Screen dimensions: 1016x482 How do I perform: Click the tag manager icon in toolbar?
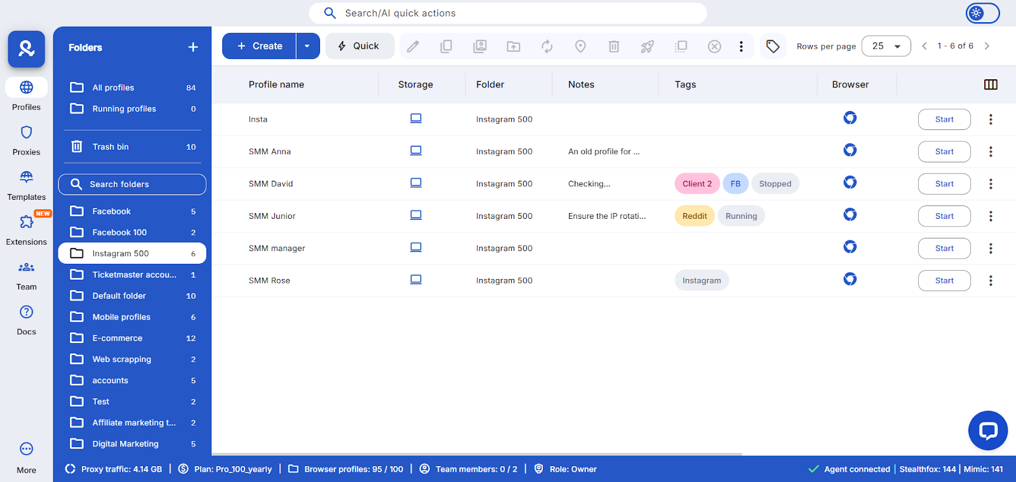[x=772, y=46]
